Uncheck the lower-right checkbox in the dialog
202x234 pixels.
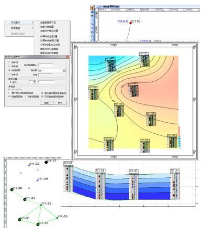[x=42, y=97]
